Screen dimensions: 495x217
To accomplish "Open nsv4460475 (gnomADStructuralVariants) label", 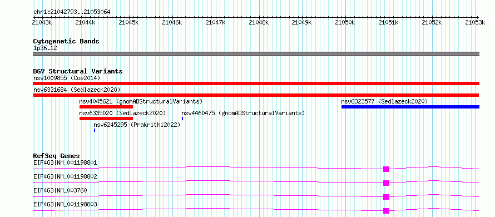I will [x=243, y=113].
